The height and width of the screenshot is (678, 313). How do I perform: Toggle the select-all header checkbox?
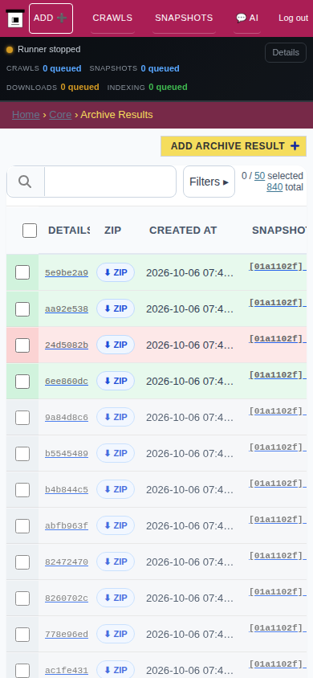[30, 231]
